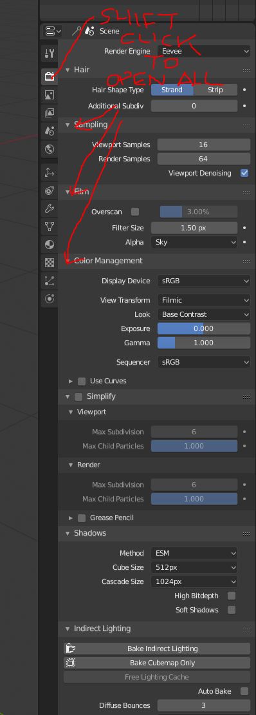The width and height of the screenshot is (256, 715).
Task: Enable the Grease Pencil checkbox
Action: [x=82, y=518]
